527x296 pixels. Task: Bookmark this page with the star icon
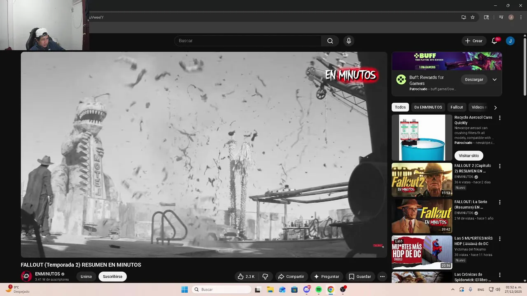click(x=473, y=17)
